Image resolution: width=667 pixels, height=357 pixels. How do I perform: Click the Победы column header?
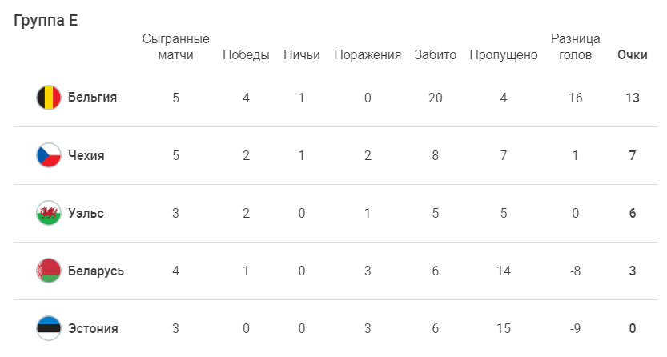(x=246, y=55)
